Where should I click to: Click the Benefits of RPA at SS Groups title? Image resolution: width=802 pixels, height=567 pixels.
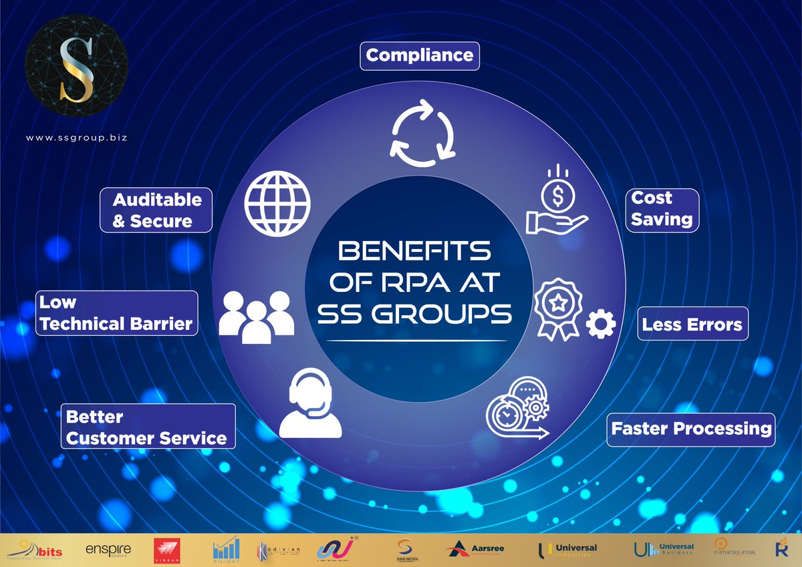414,283
